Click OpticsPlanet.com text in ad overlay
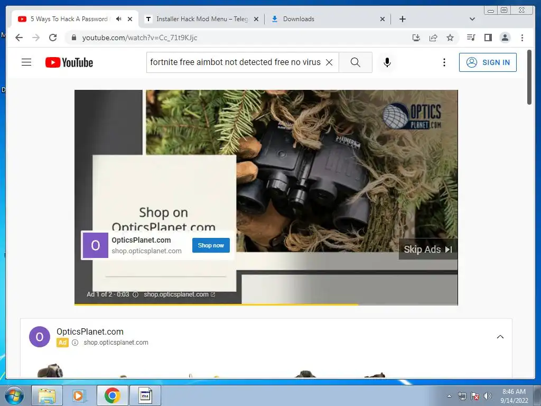This screenshot has height=406, width=541. pos(141,240)
